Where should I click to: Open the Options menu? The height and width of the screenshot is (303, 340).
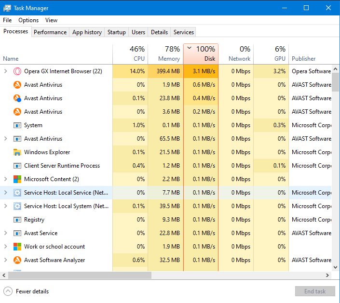(x=28, y=20)
